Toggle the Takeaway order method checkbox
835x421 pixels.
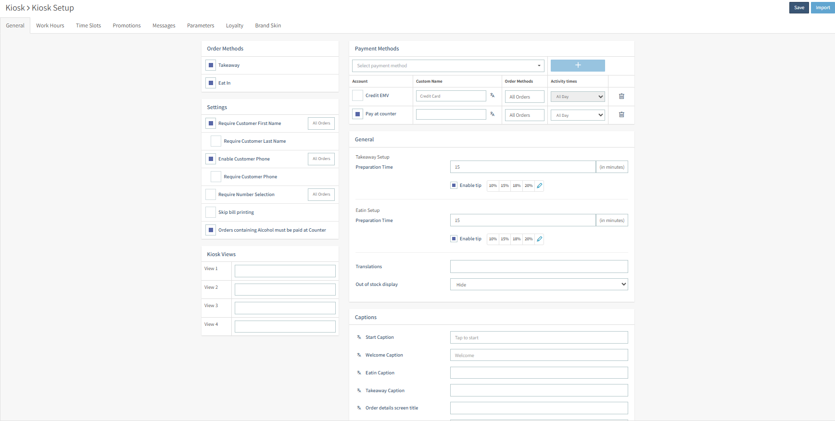click(211, 65)
